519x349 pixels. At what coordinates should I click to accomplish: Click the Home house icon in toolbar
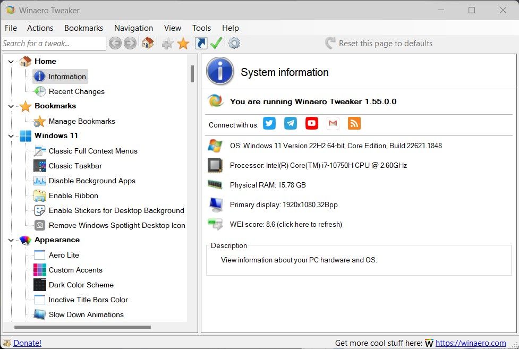pos(148,42)
